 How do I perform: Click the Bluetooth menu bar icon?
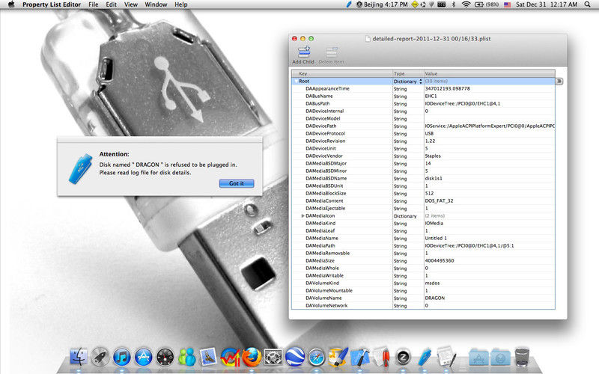[454, 4]
